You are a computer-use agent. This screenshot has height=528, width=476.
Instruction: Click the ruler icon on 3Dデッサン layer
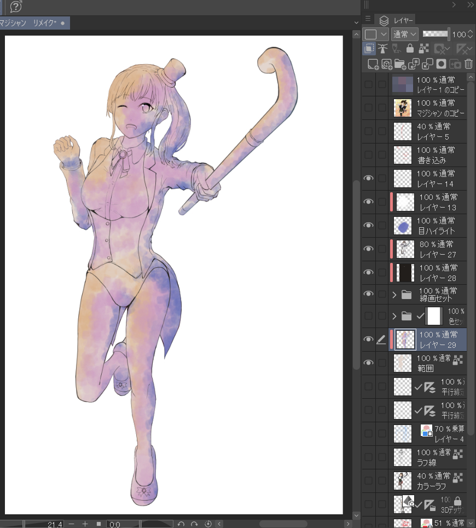pos(429,505)
